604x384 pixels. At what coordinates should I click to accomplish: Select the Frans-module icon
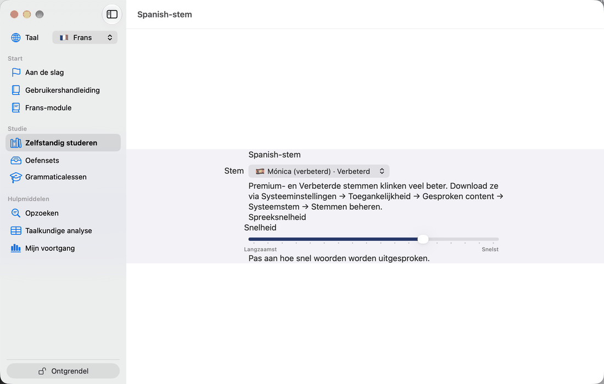point(16,108)
